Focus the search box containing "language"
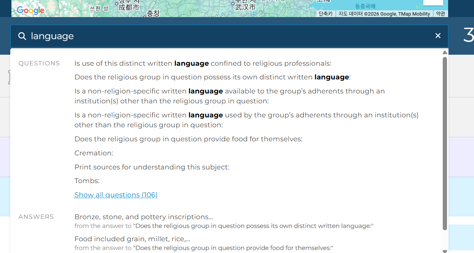Screen dimensions: 474x253 point(228,36)
